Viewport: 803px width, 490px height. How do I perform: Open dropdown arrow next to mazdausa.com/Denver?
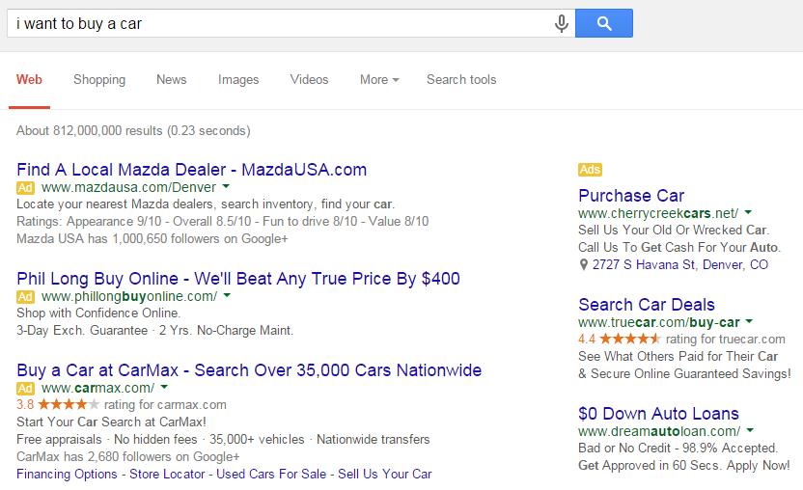pos(226,186)
